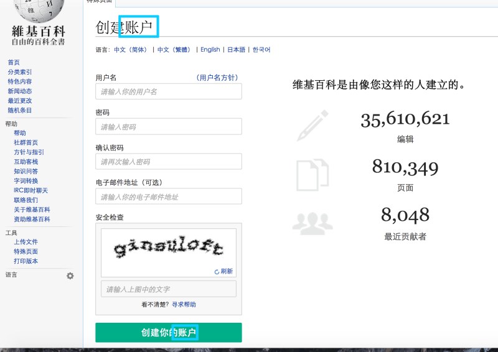The image size is (498, 352).
Task: Open 字词转换 in the sidebar
Action: click(26, 180)
